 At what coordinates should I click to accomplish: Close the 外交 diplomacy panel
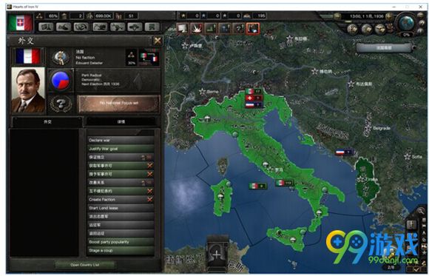[x=158, y=41]
